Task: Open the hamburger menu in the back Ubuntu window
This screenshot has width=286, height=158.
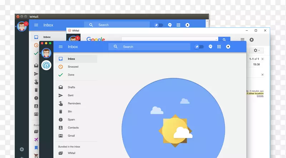Action: pos(36,25)
